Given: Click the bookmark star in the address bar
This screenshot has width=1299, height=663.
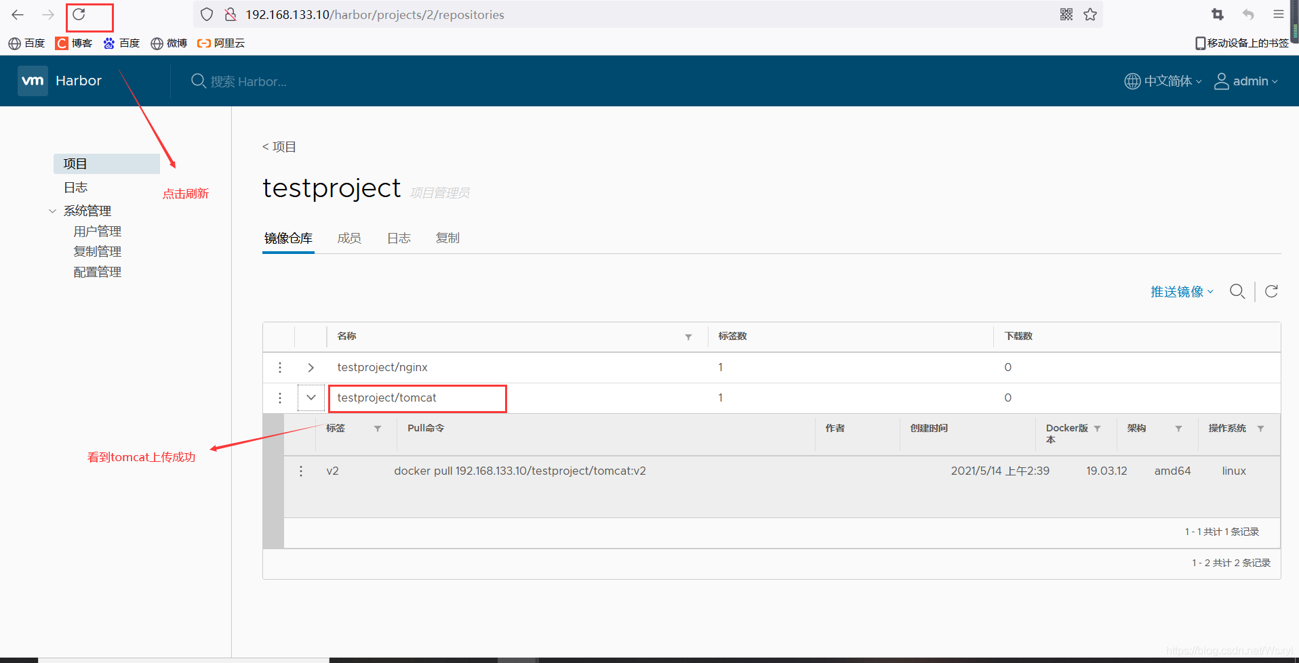Looking at the screenshot, I should click(x=1090, y=14).
